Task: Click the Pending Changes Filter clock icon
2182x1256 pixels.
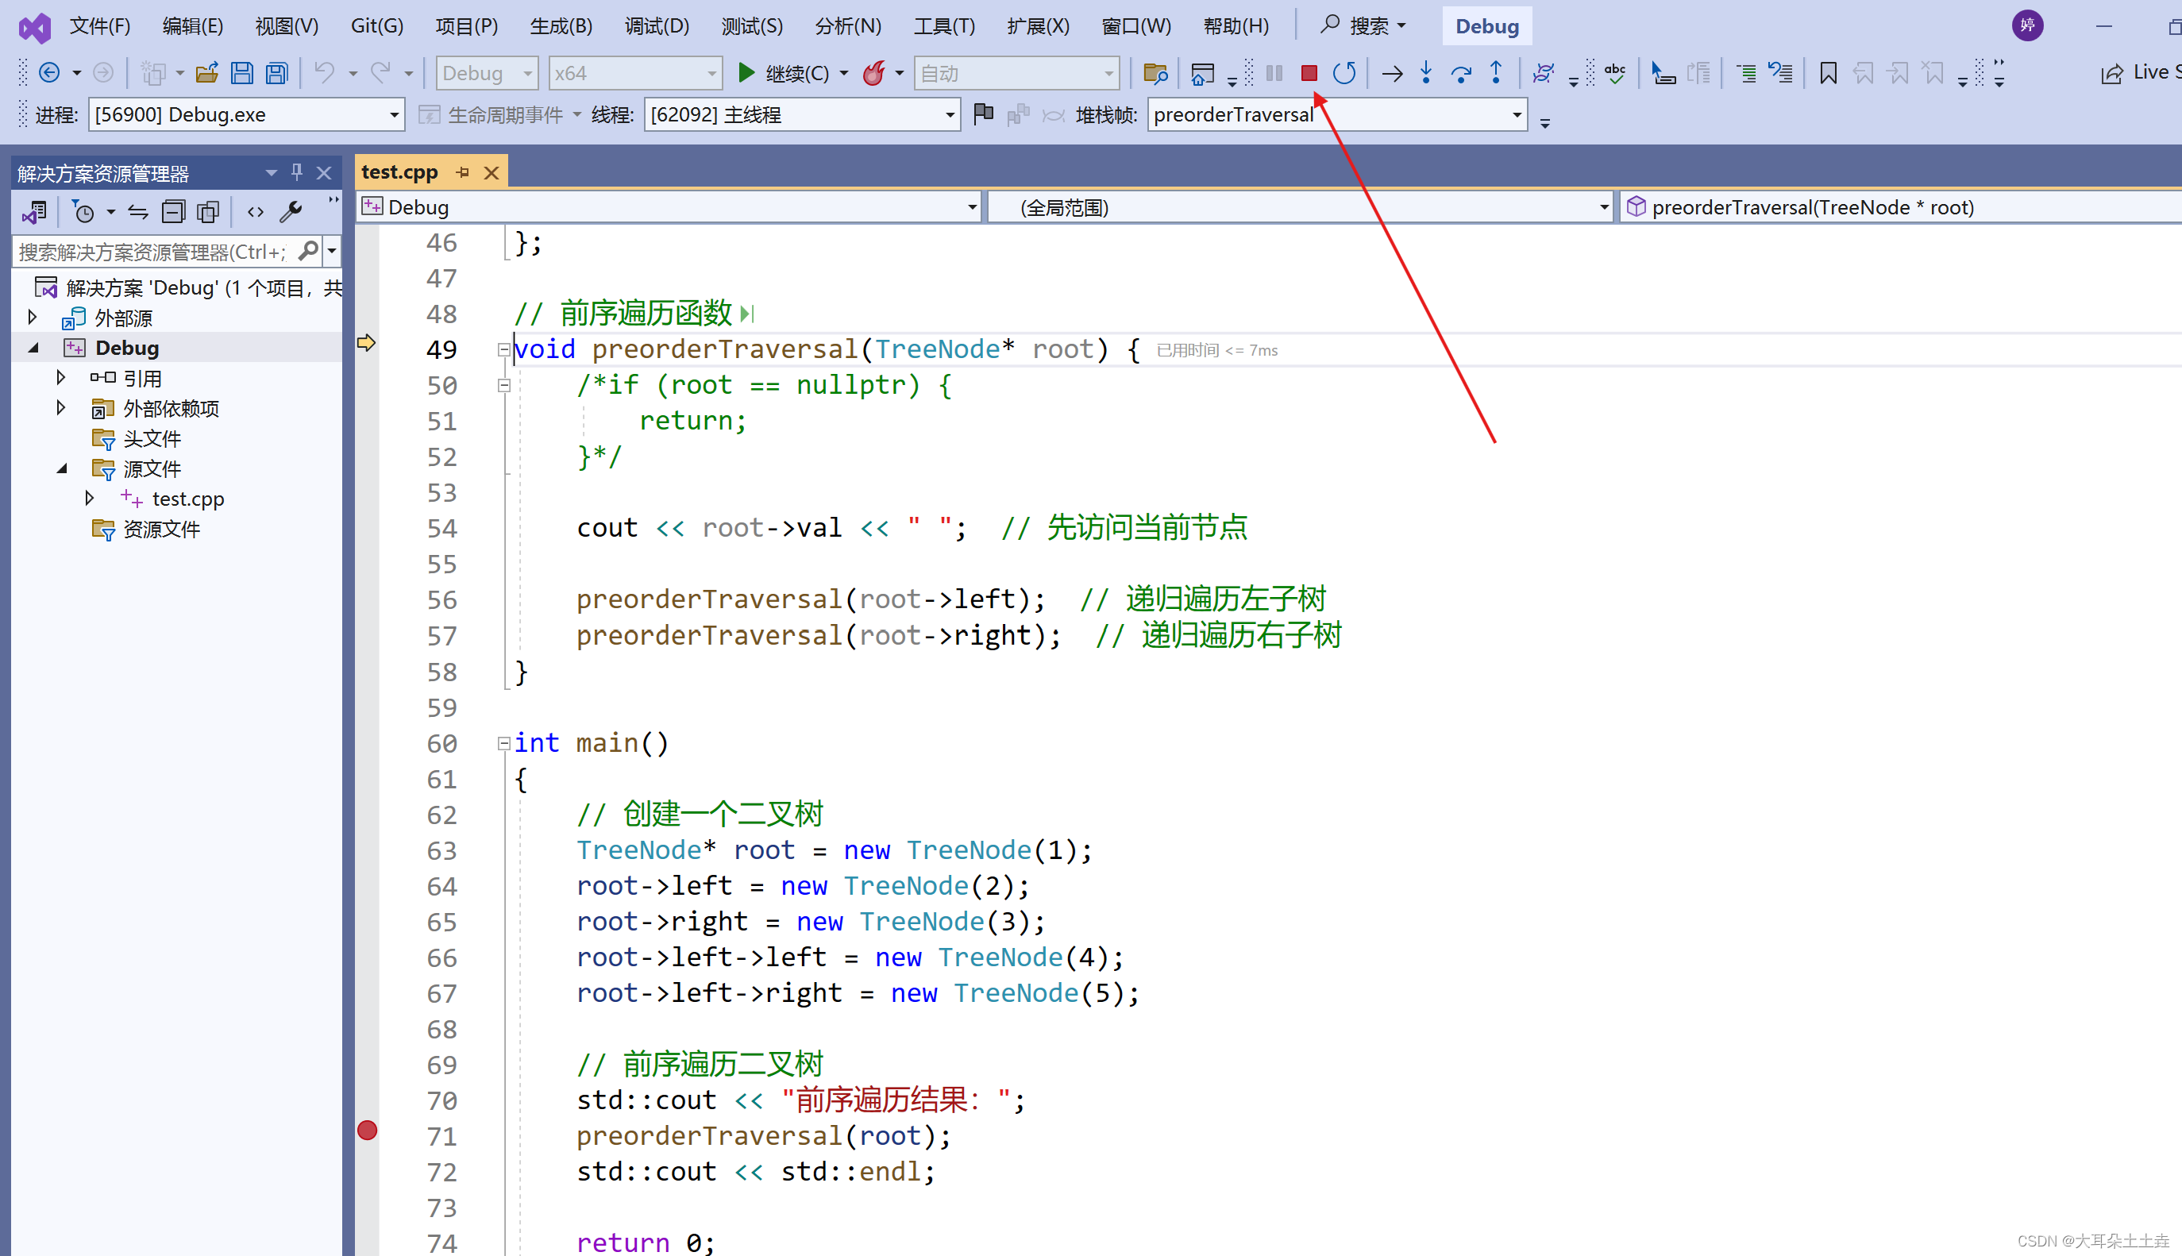Action: click(83, 211)
